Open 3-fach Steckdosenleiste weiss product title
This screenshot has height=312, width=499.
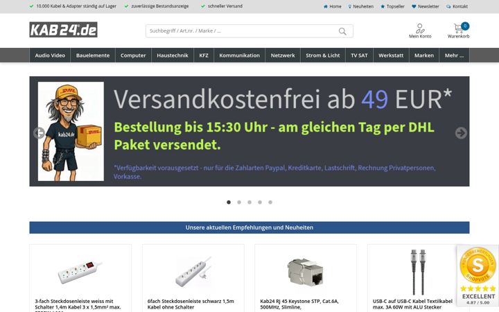click(x=78, y=305)
